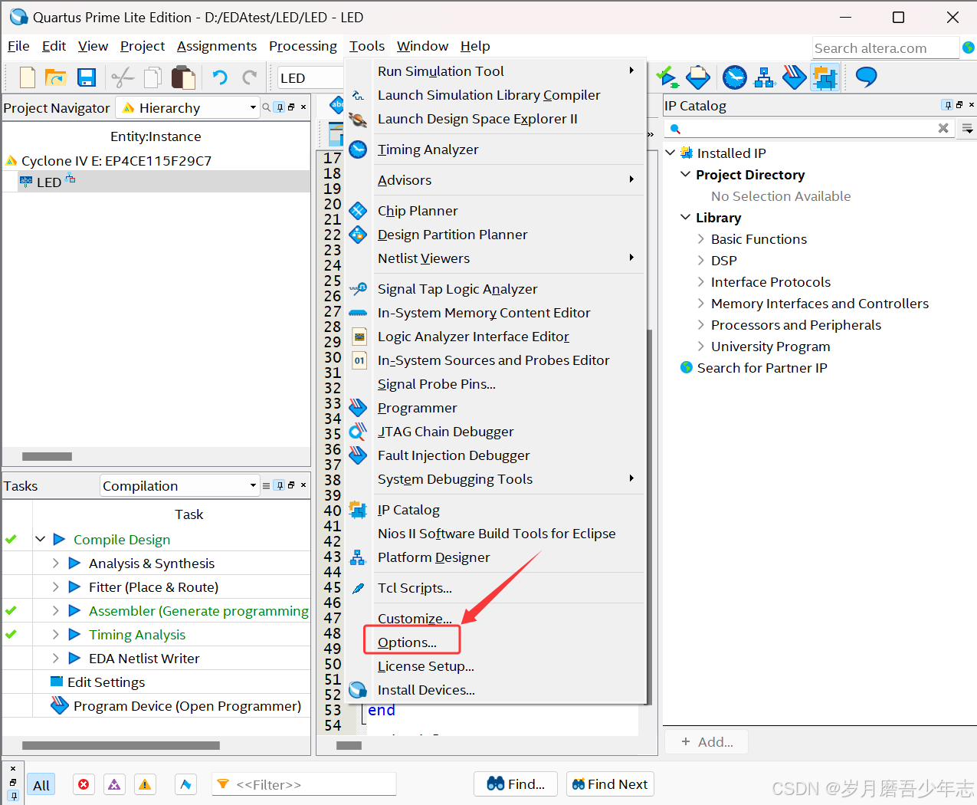Click the Open file folder icon
The width and height of the screenshot is (977, 805).
56,77
